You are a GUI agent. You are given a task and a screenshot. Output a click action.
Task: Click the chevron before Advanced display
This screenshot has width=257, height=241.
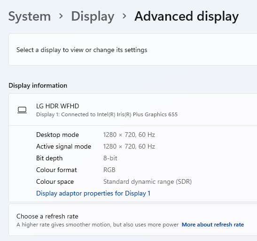[x=125, y=16]
